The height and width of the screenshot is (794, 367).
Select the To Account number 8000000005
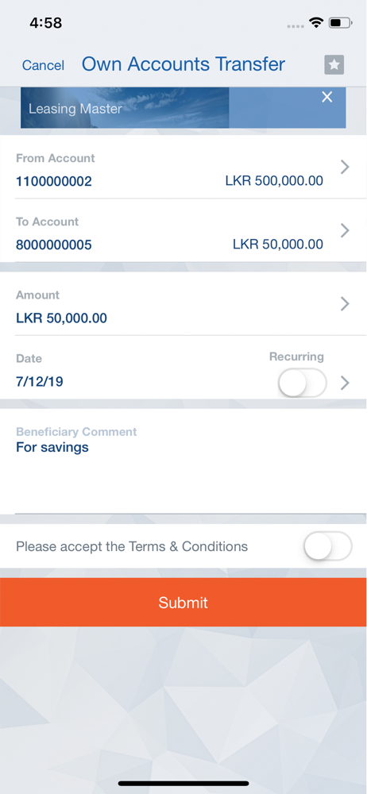pos(54,245)
